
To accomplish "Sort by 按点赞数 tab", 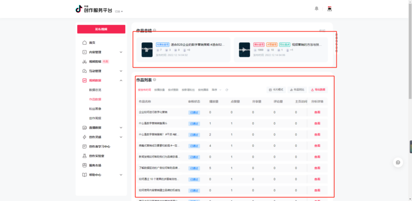I will (173, 90).
